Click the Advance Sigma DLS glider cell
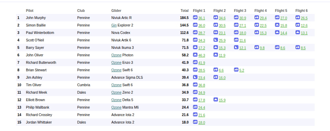Viewport: 330px width, 131px height. 127,77
